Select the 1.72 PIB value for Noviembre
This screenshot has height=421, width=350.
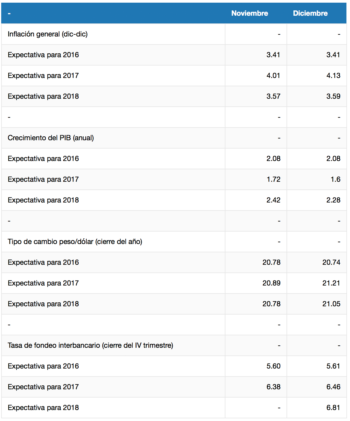click(273, 179)
